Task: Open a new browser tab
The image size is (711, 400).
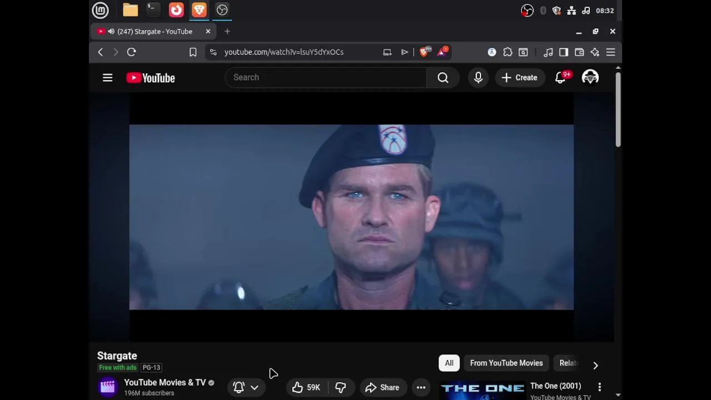Action: [227, 31]
